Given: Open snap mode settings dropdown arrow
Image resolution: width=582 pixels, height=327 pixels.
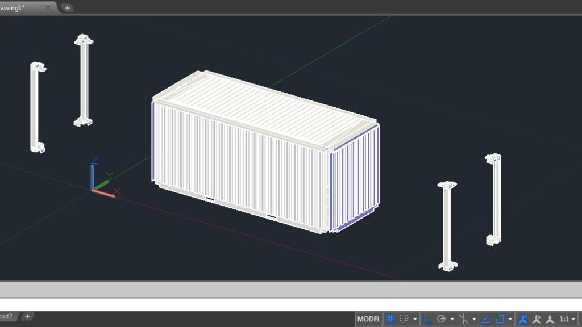Looking at the screenshot, I should (415, 319).
